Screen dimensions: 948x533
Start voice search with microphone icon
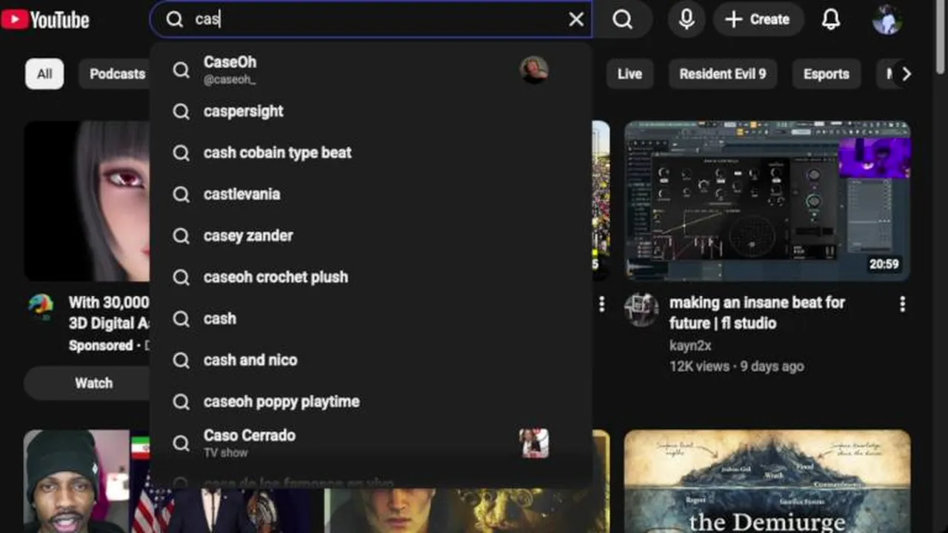click(687, 19)
